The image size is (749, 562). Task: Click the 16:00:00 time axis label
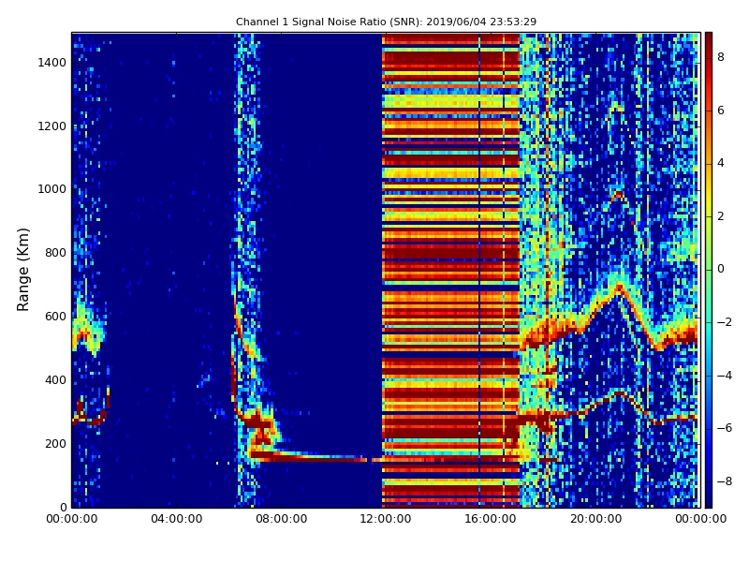click(x=491, y=519)
